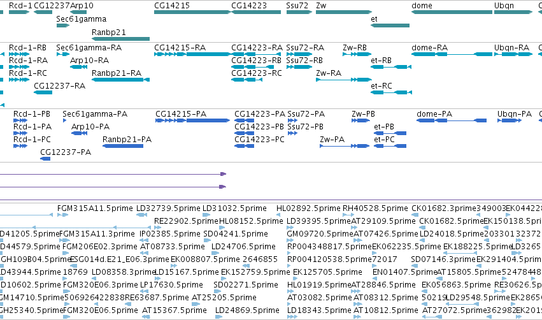Click the et-PC protein label
This screenshot has height=320, width=542.
[x=385, y=140]
